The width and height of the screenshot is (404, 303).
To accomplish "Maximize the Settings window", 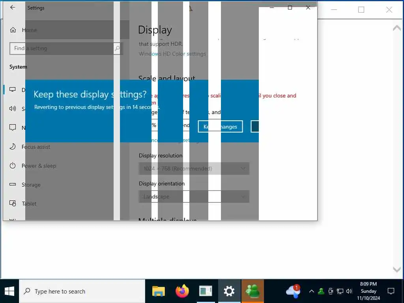I will [290, 7].
